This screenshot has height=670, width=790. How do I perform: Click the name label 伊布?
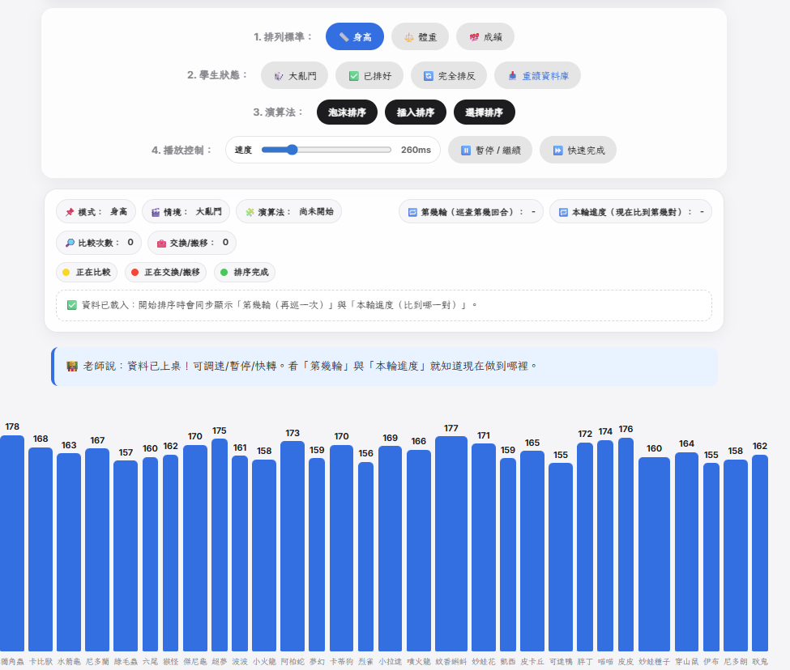coord(711,661)
